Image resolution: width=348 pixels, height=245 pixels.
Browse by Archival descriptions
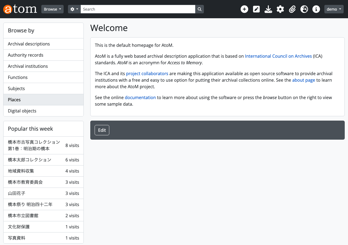coord(43,44)
